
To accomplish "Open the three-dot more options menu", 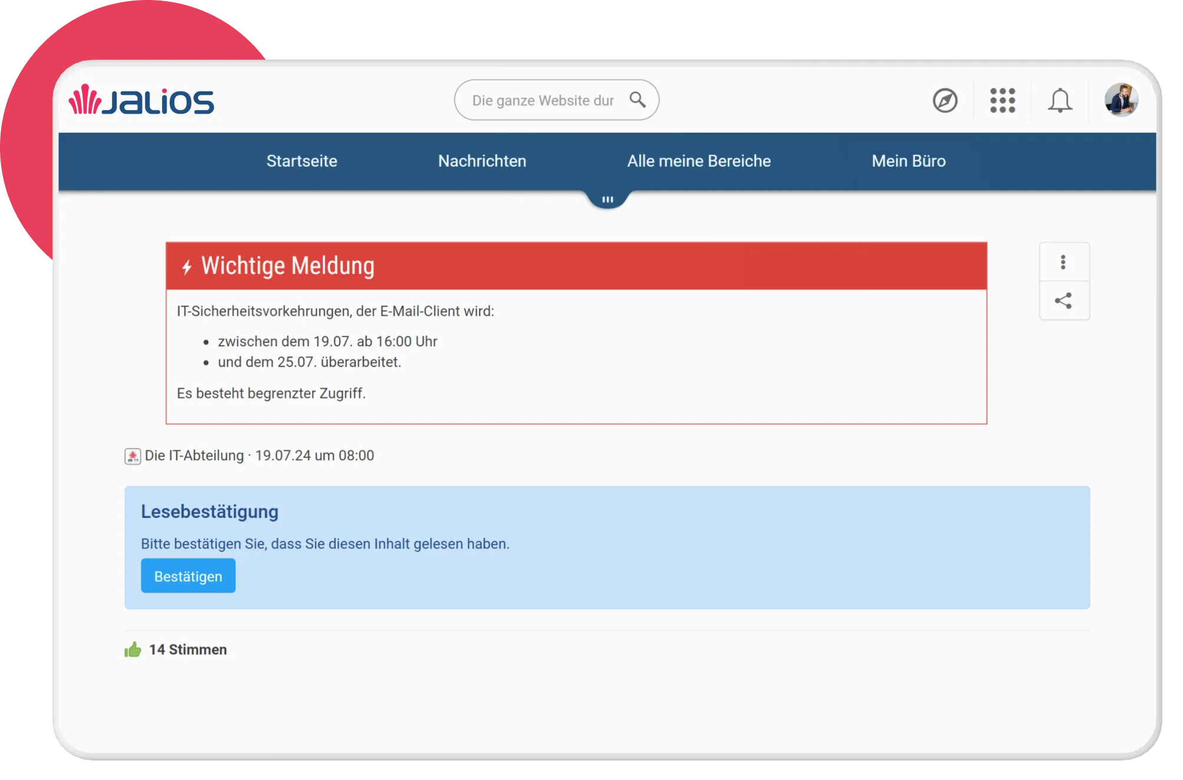I will click(1063, 262).
